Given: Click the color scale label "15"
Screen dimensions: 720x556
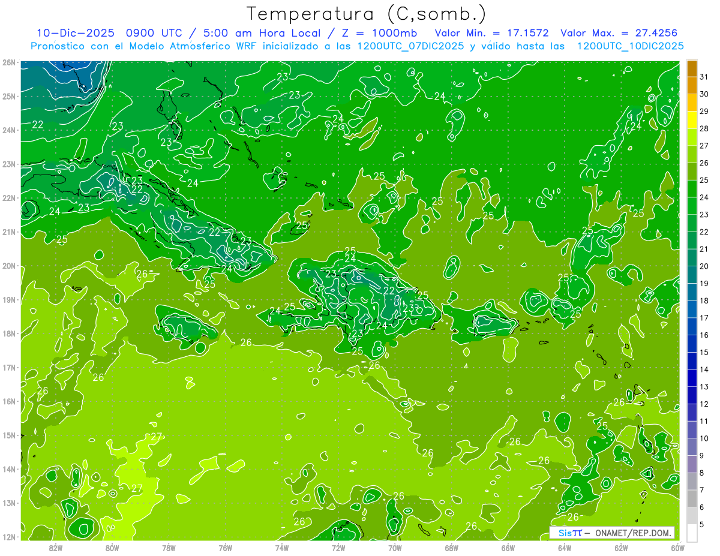Looking at the screenshot, I should click(704, 353).
